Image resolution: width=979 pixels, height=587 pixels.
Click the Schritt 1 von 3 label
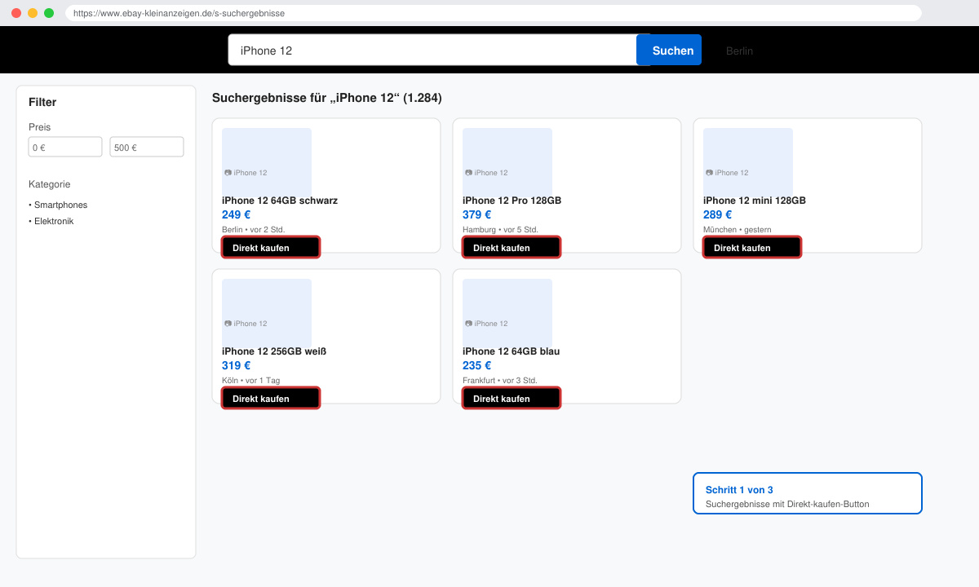(739, 490)
